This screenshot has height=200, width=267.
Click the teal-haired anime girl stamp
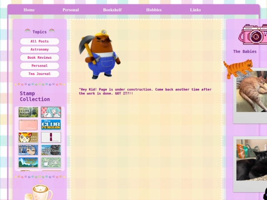(51, 112)
